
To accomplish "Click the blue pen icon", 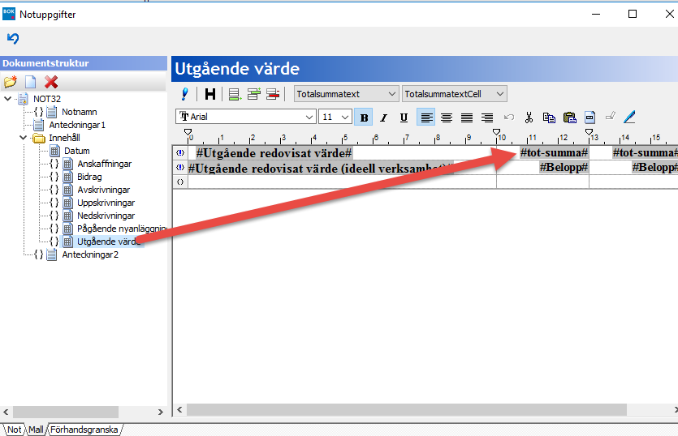I will [x=629, y=117].
